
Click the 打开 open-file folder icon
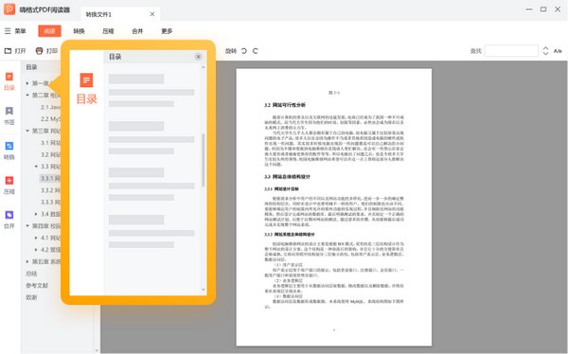8,51
